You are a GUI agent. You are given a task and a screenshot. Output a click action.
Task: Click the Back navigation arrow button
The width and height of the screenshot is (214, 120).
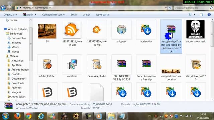coord(3,8)
